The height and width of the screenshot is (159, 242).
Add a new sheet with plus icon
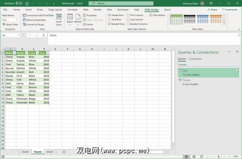pyautogui.click(x=64, y=152)
